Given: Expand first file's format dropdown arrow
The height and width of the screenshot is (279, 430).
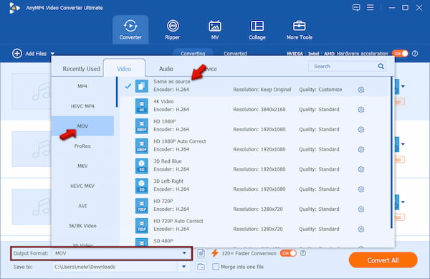Looking at the screenshot, I should pos(403,86).
